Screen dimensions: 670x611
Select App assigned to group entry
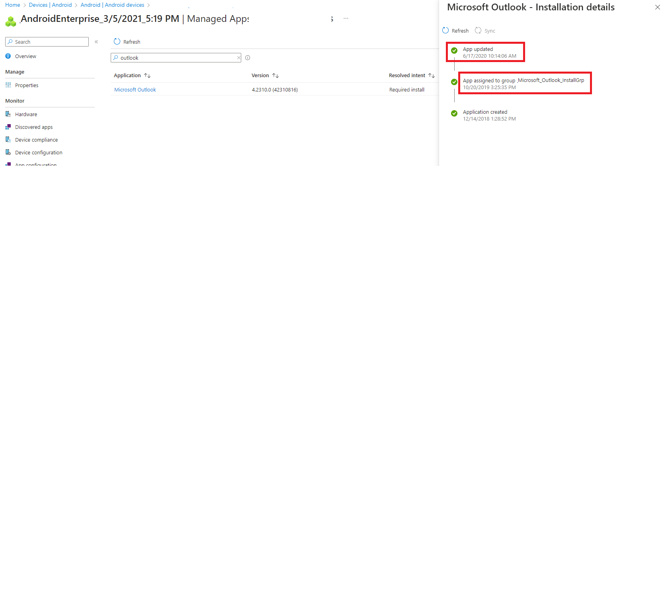click(x=523, y=80)
